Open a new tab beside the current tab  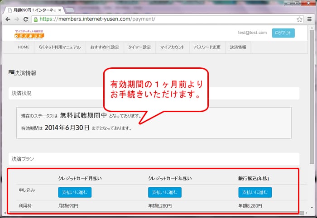tap(70, 9)
